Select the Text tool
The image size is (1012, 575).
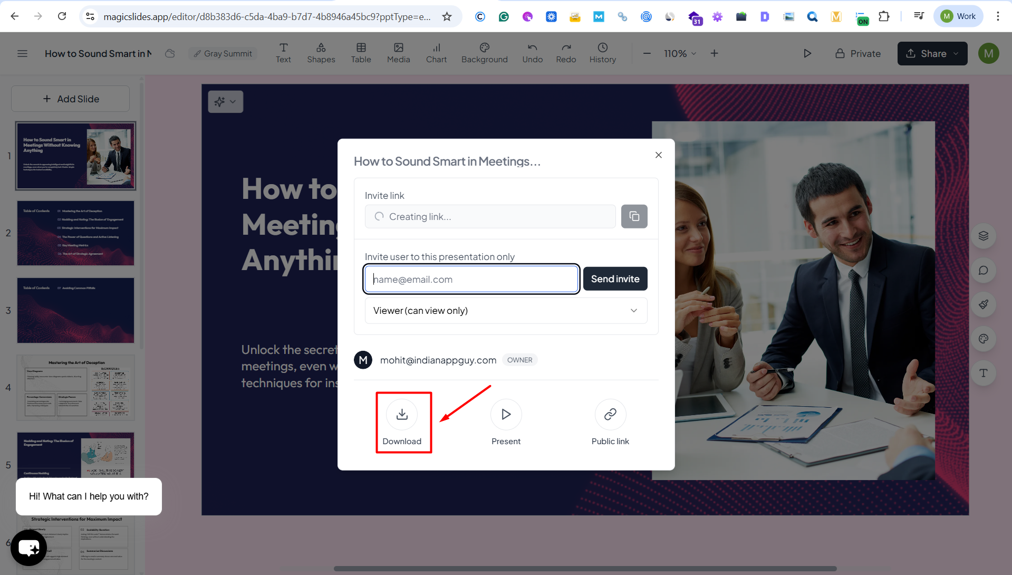point(283,53)
